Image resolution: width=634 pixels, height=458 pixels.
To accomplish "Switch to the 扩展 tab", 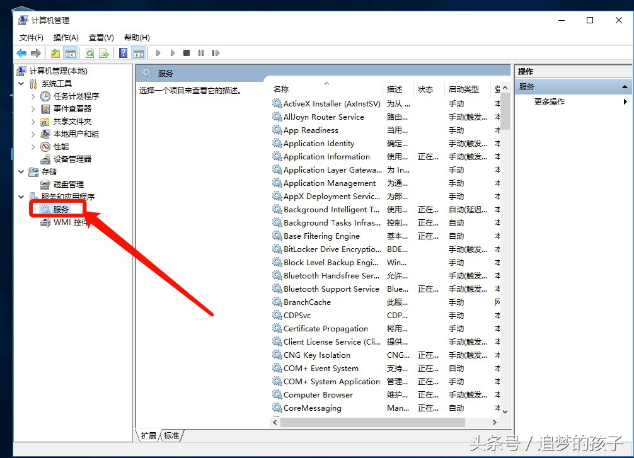I will 148,436.
